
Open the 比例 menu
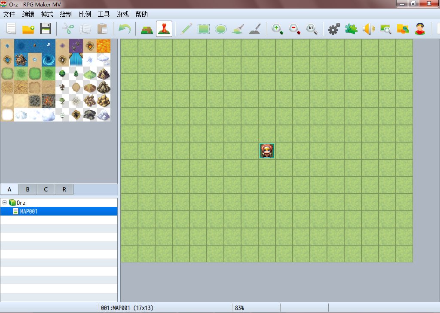(x=85, y=14)
